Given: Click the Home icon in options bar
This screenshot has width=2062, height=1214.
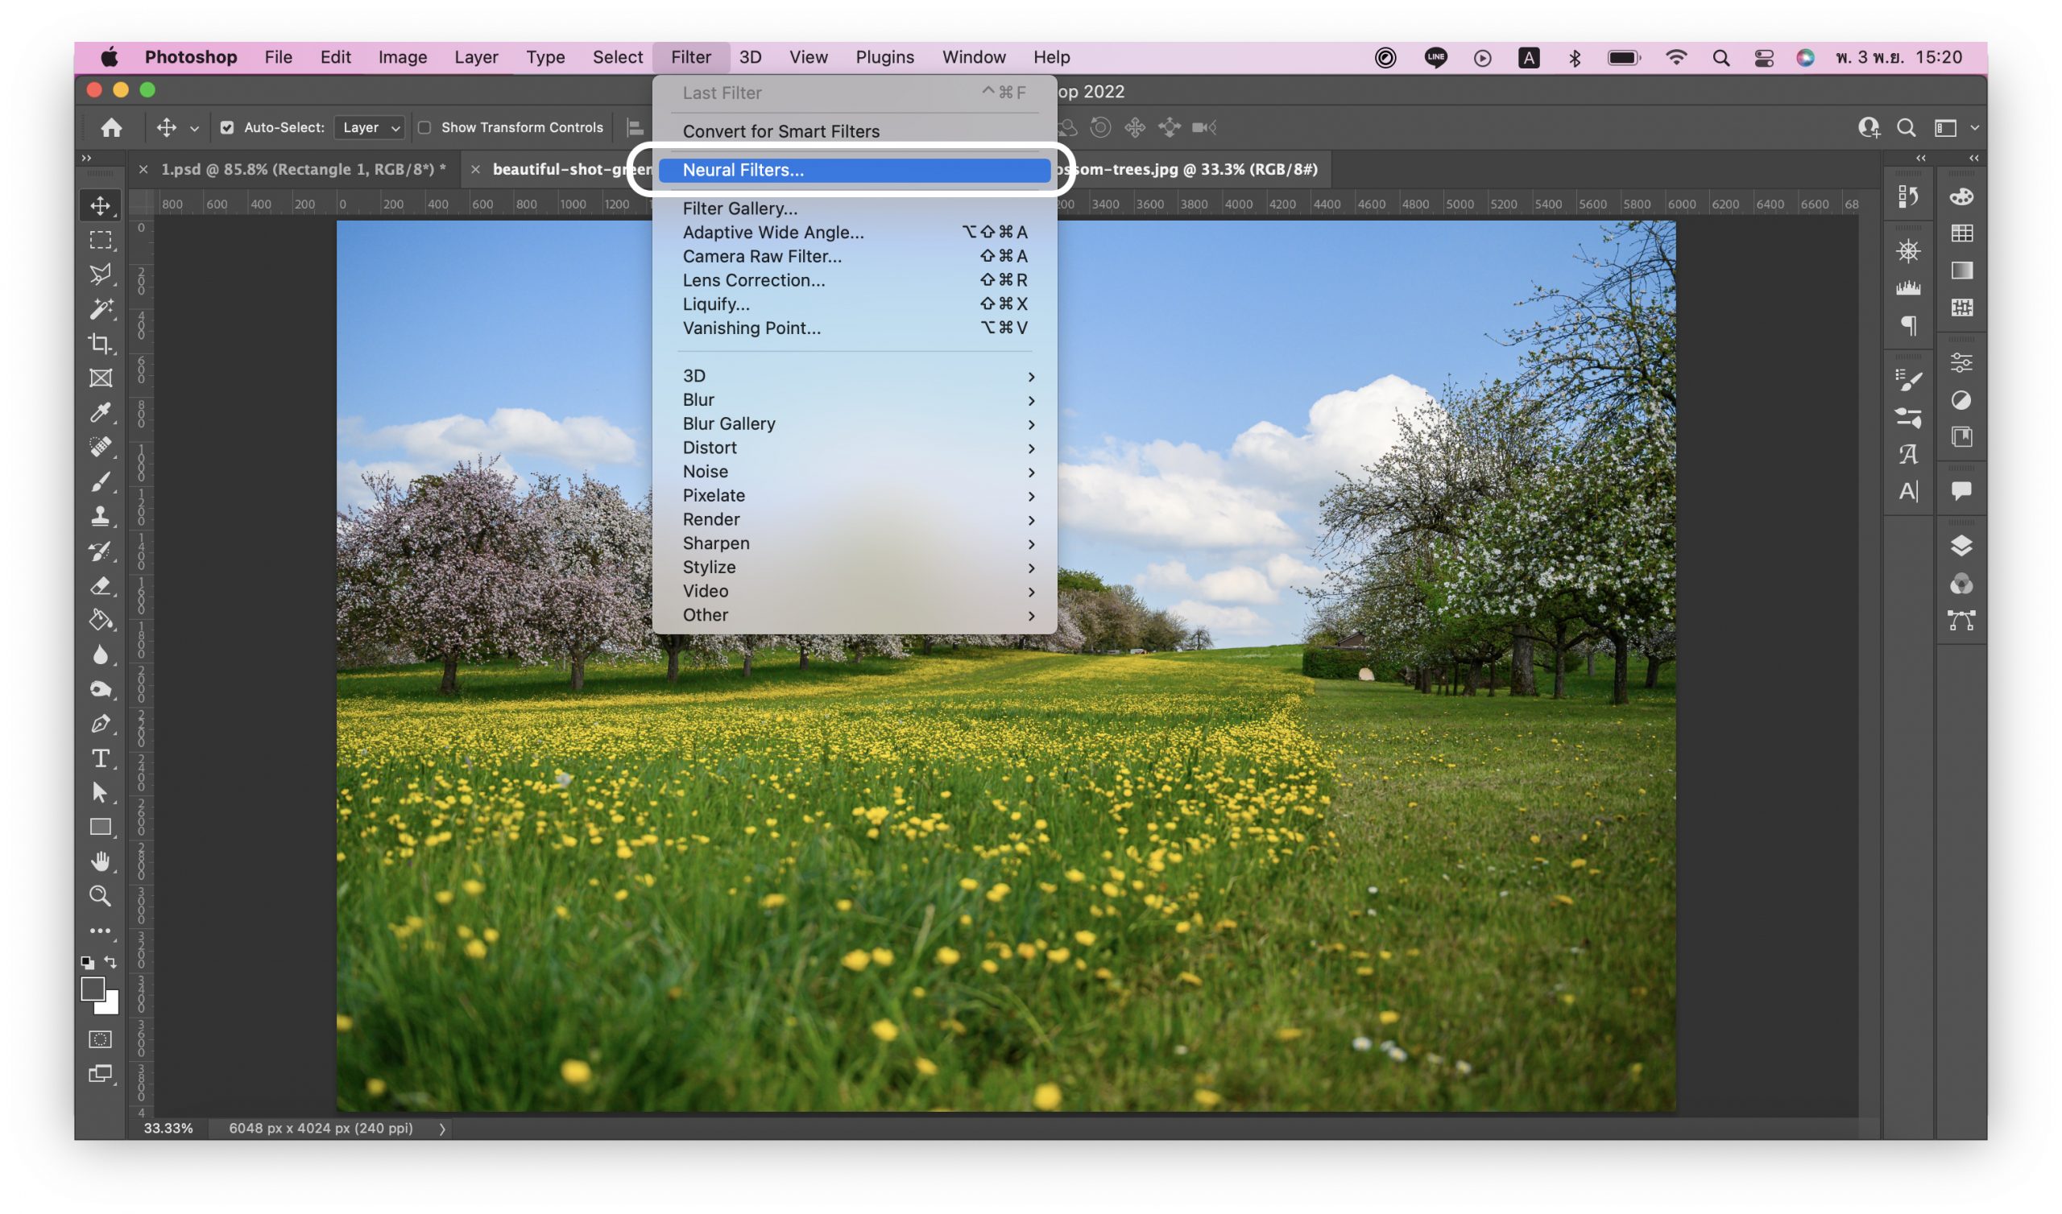Looking at the screenshot, I should 111,128.
